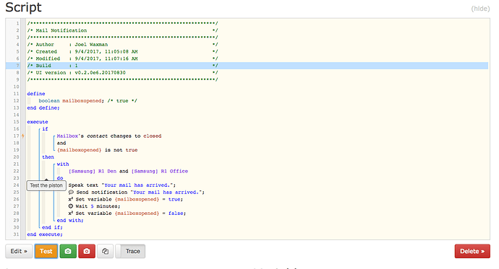Click the Samsung R1 Den device reference

tap(93, 172)
